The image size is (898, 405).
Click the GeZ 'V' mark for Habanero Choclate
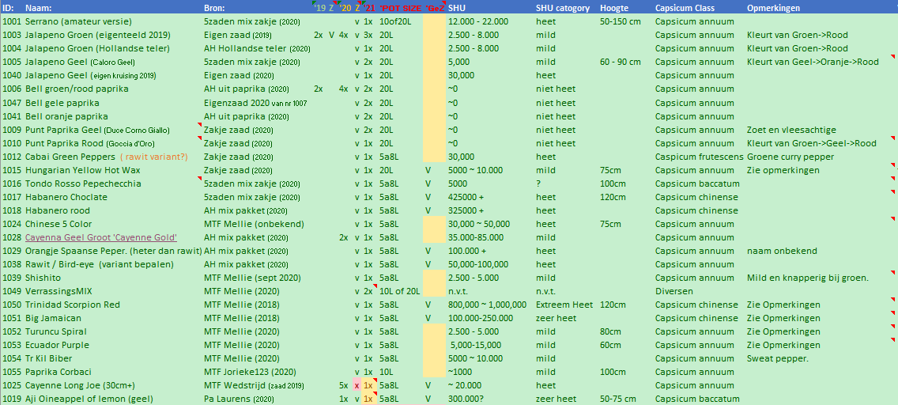(x=428, y=197)
